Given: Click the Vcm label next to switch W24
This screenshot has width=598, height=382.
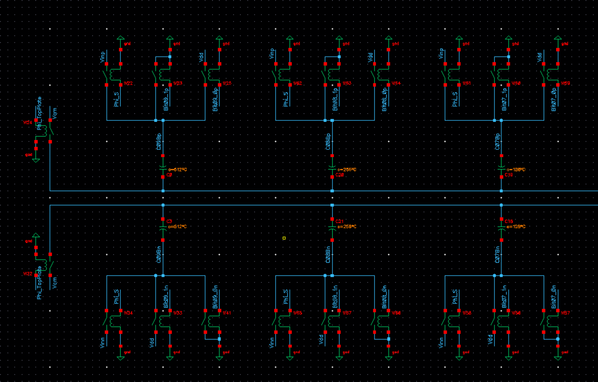Looking at the screenshot, I should pyautogui.click(x=55, y=113).
